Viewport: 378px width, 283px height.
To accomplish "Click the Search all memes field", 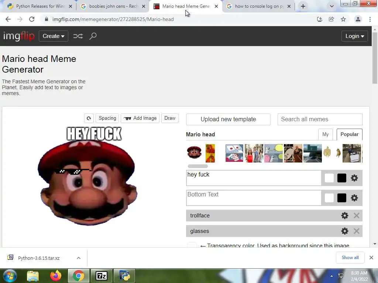I will pyautogui.click(x=320, y=119).
